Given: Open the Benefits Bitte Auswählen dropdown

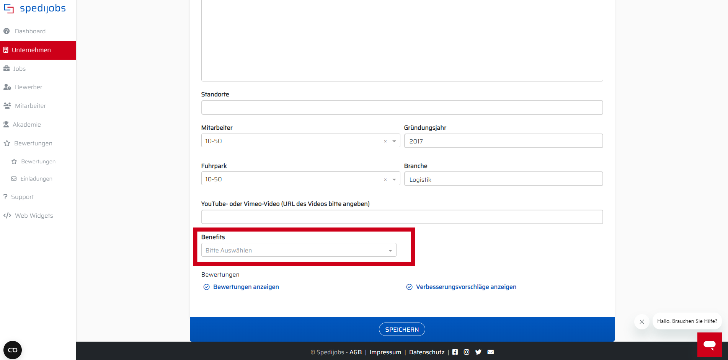Looking at the screenshot, I should pyautogui.click(x=299, y=250).
